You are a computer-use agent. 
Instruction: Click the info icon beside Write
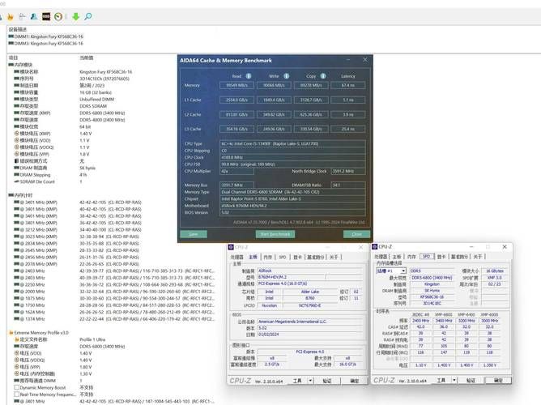click(287, 76)
